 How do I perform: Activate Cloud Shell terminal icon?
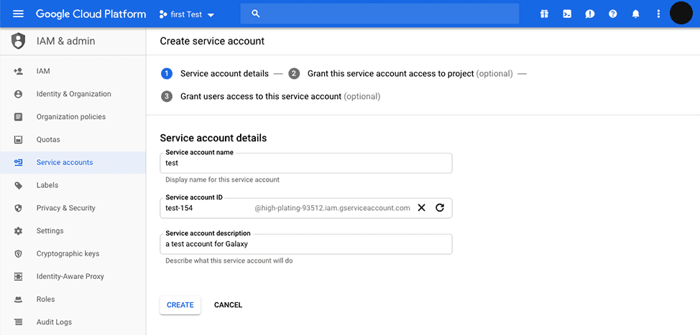[x=567, y=14]
